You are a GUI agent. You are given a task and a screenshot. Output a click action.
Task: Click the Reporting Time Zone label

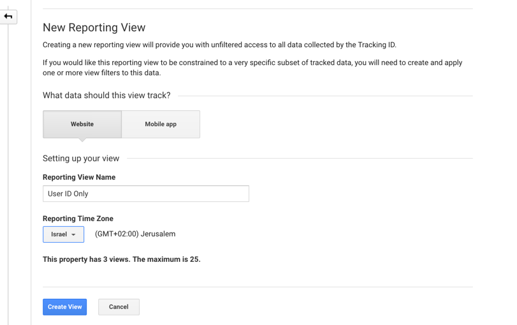tap(78, 219)
